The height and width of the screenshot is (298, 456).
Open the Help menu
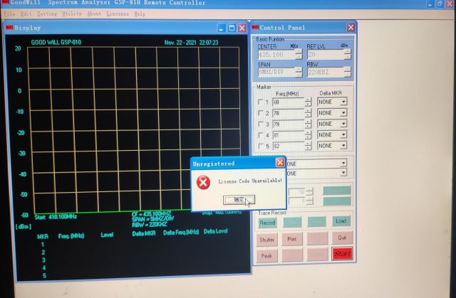coord(140,14)
